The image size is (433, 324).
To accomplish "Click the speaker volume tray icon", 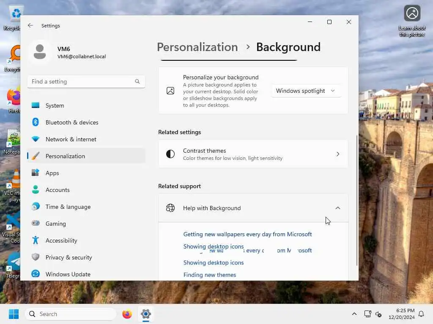I will (x=378, y=314).
